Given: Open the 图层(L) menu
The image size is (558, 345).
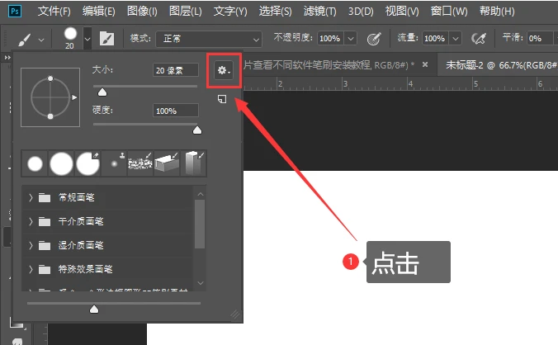Looking at the screenshot, I should tap(185, 12).
